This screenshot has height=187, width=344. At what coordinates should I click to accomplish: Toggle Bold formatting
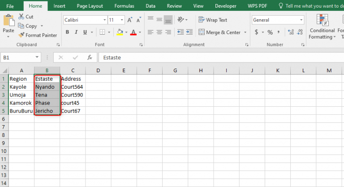68,32
